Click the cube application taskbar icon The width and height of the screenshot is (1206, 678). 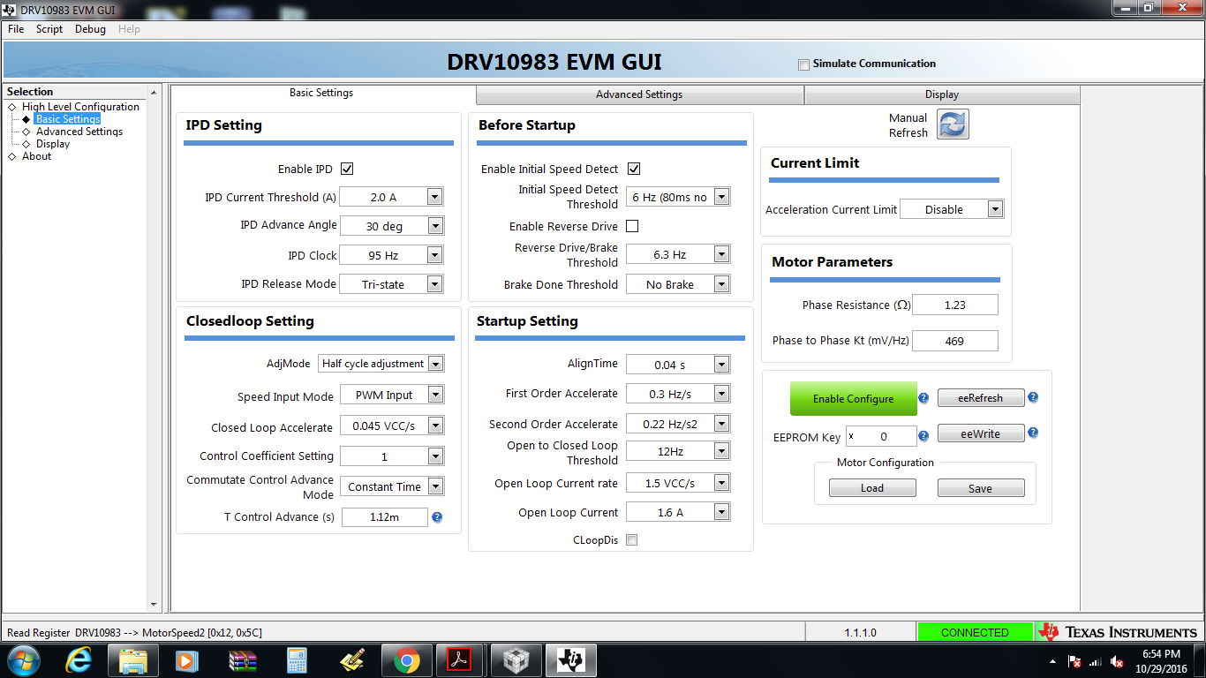point(516,660)
